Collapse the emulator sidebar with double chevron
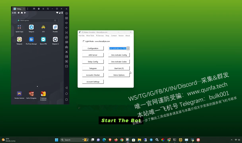This screenshot has width=242, height=143. tap(66, 9)
